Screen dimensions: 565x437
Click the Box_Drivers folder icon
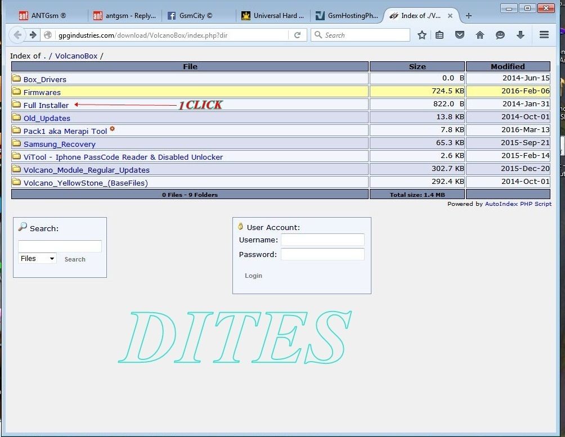(x=16, y=78)
